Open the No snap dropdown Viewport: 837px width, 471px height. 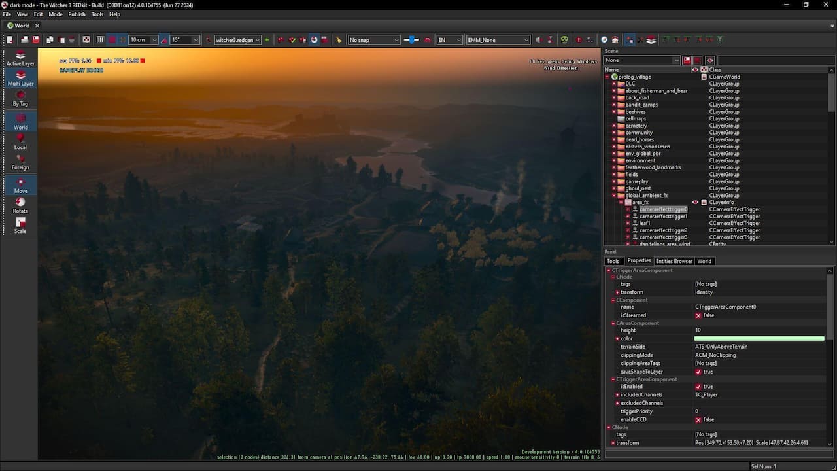pos(373,40)
